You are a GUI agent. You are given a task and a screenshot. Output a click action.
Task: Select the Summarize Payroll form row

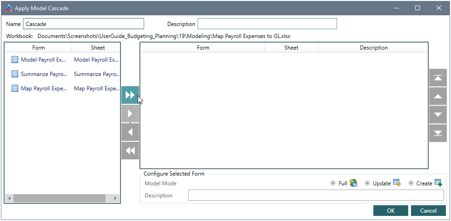(44, 74)
